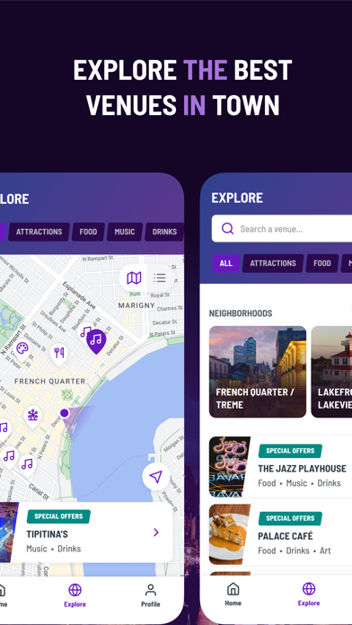Tap Special Offers badge on Tipitina's card
The width and height of the screenshot is (352, 625).
58,516
